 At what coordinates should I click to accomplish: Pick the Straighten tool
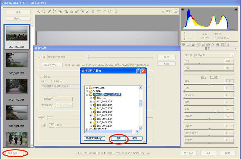(71, 11)
